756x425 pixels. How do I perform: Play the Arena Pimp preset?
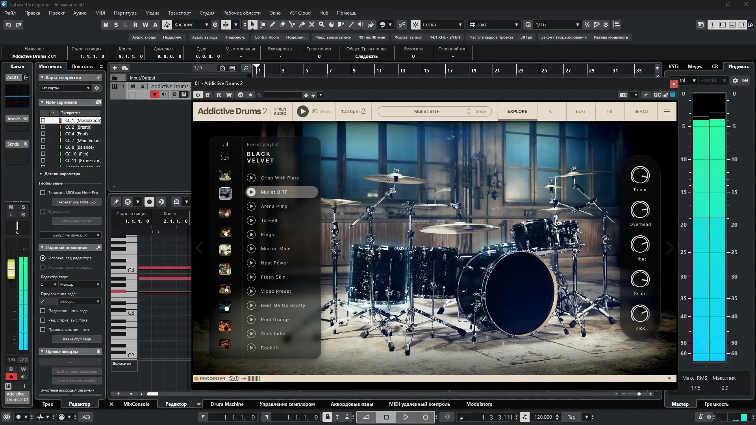[x=251, y=206]
